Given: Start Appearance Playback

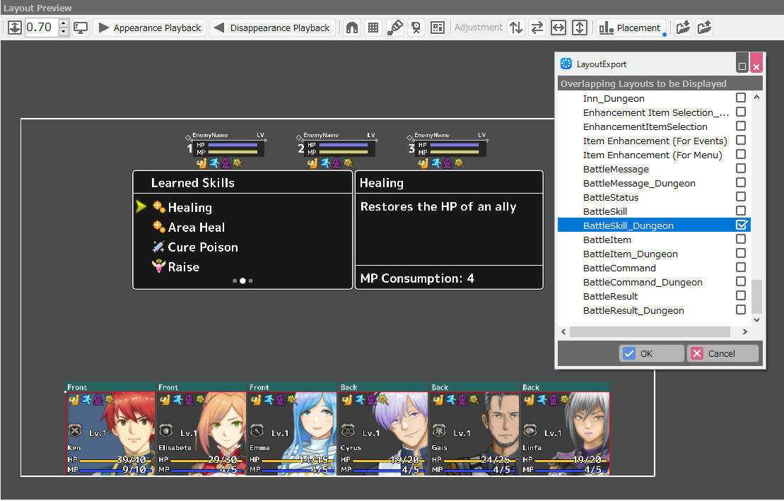Looking at the screenshot, I should (148, 27).
